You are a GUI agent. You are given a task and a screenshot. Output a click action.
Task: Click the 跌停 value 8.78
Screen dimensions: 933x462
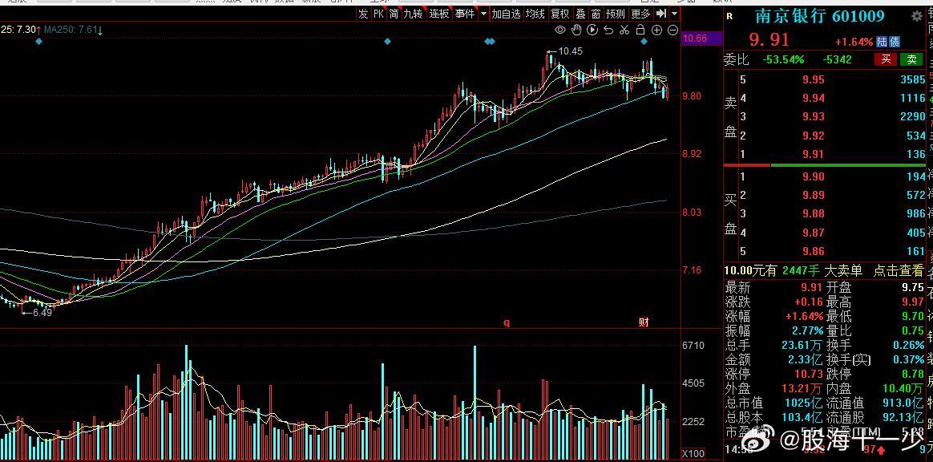912,374
